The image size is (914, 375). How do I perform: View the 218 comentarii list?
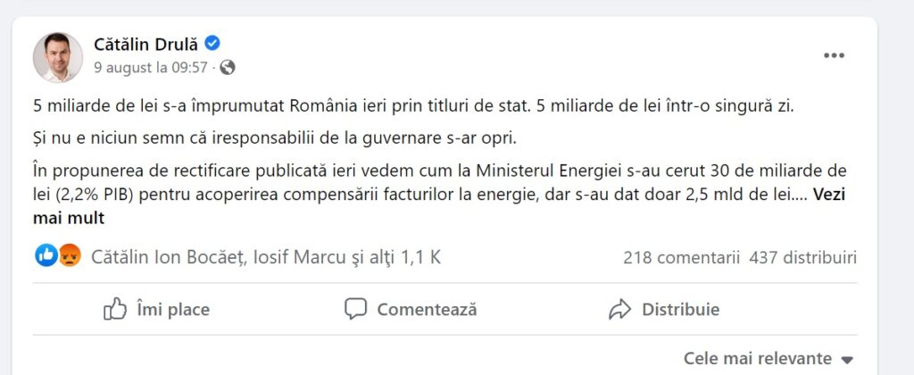(x=681, y=257)
